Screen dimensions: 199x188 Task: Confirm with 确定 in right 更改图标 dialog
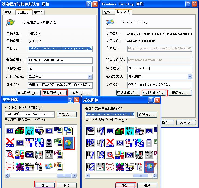point(126,185)
